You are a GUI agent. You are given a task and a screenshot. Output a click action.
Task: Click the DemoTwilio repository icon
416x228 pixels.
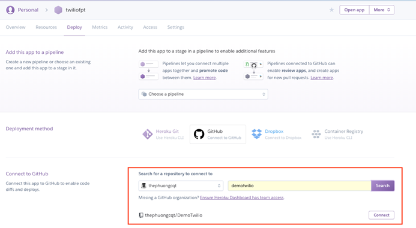point(141,215)
